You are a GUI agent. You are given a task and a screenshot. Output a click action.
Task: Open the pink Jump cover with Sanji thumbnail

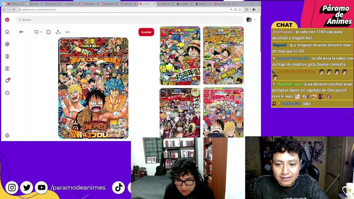click(223, 112)
